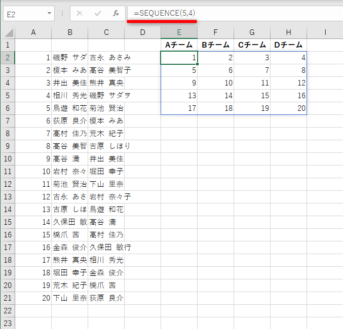Click the formula bar grip dots
The image size is (343, 329).
62,13
